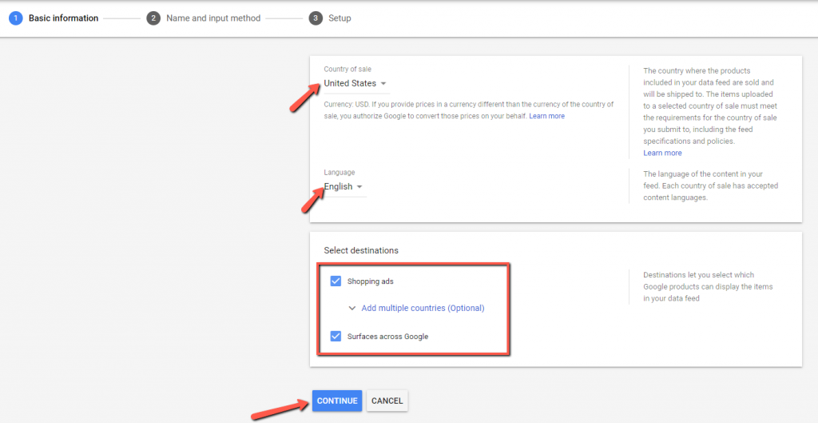Open the Language dropdown showing English
This screenshot has width=818, height=423.
pyautogui.click(x=339, y=187)
